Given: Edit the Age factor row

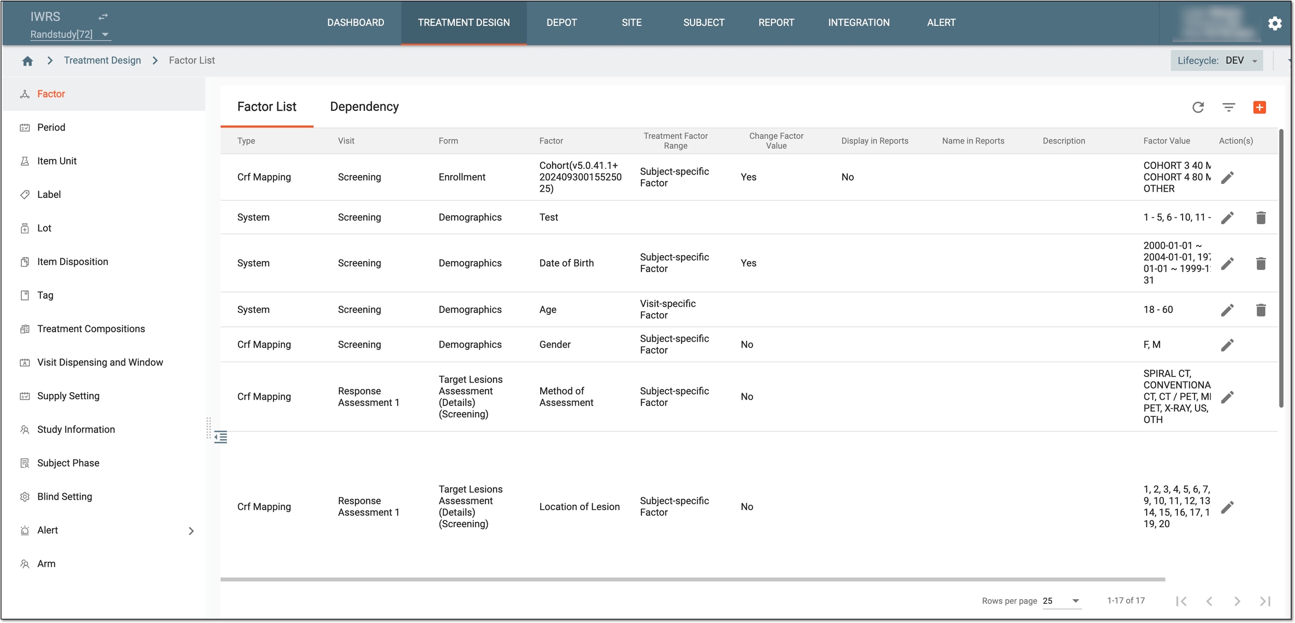Looking at the screenshot, I should pyautogui.click(x=1227, y=310).
